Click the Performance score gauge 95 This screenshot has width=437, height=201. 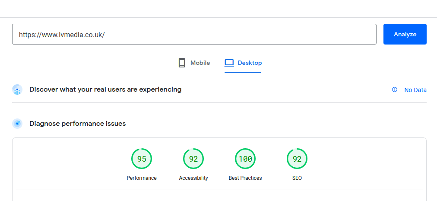click(x=142, y=159)
